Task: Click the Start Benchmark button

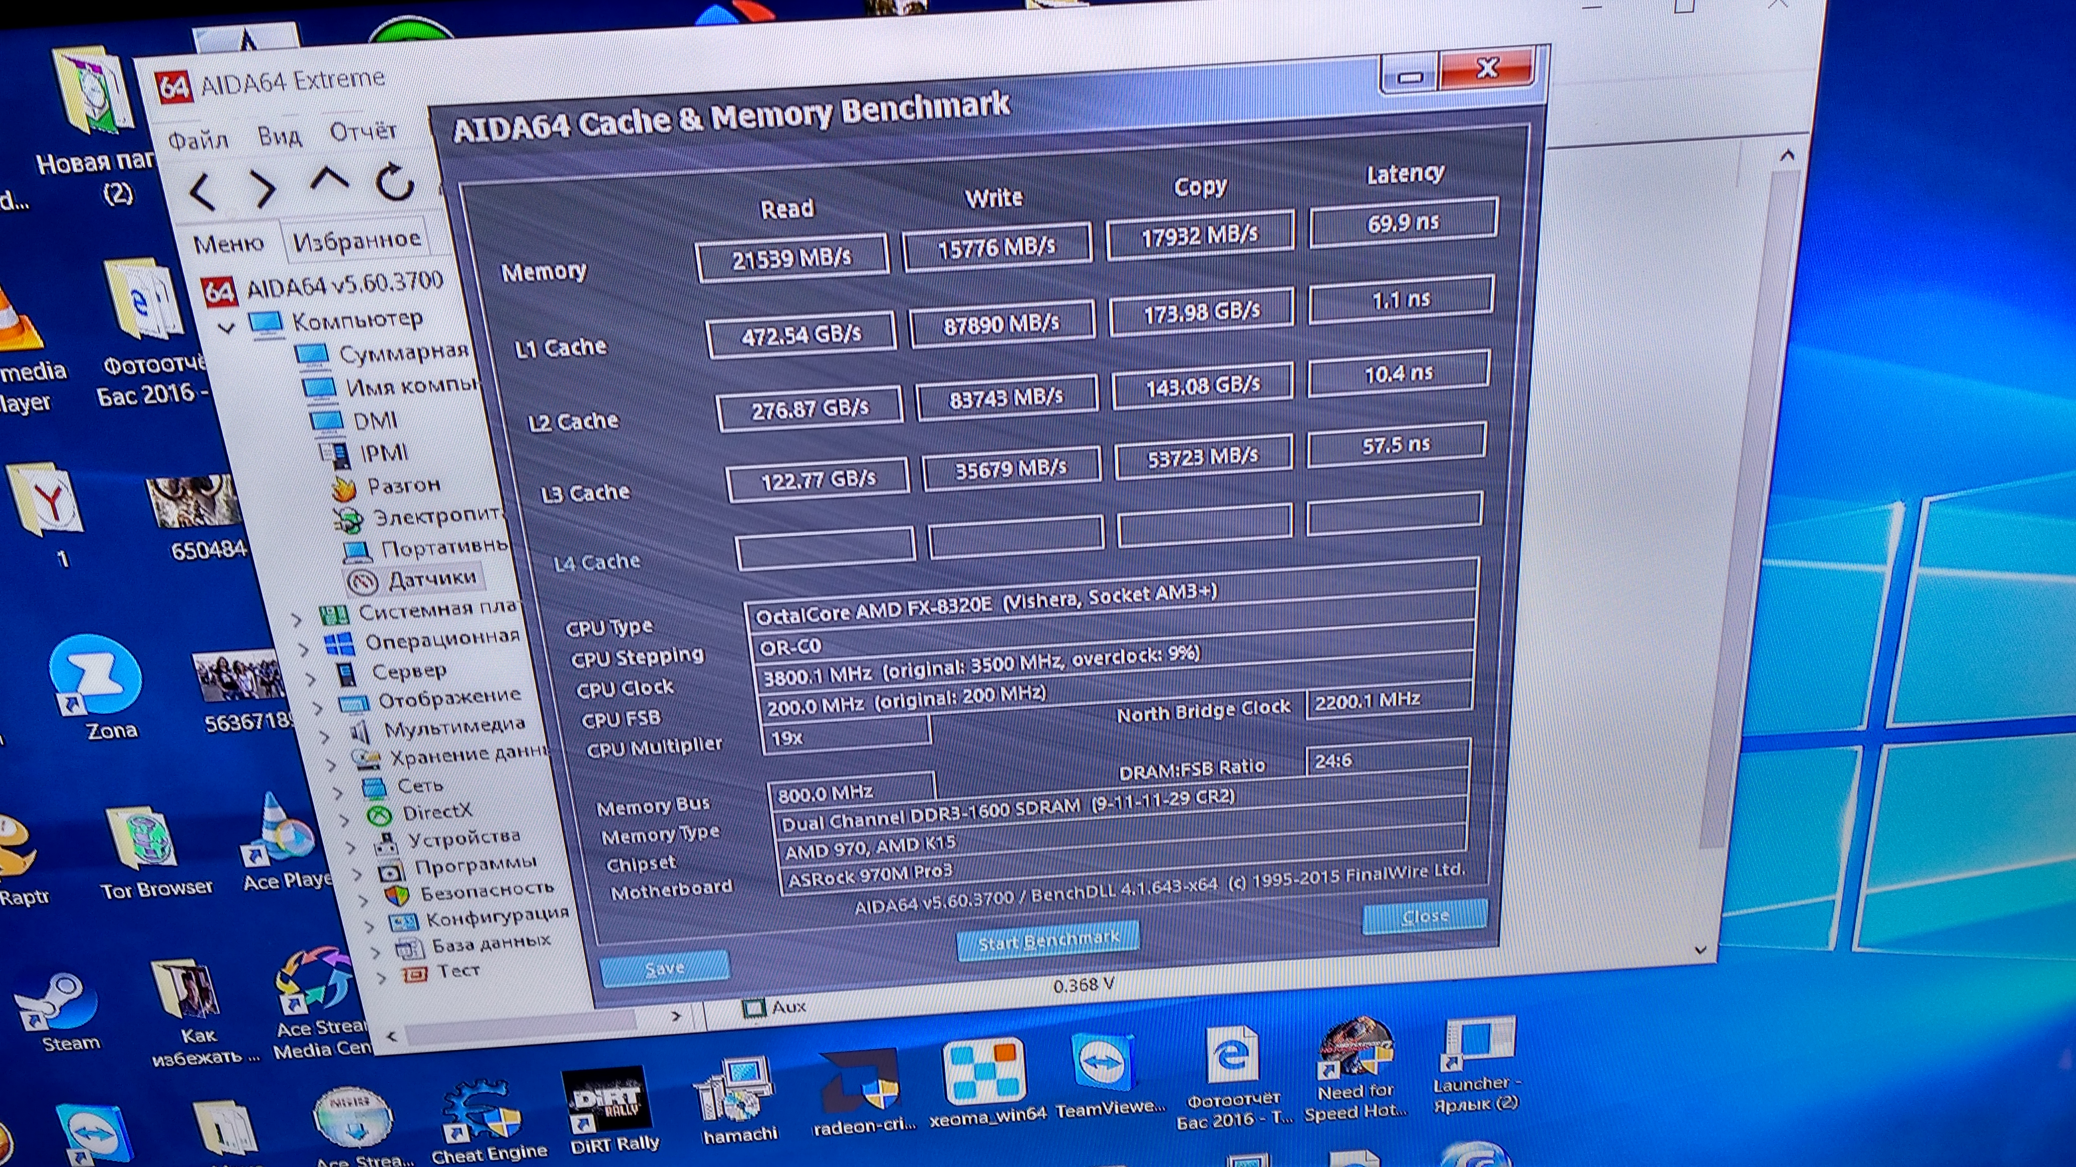Action: pyautogui.click(x=1047, y=940)
